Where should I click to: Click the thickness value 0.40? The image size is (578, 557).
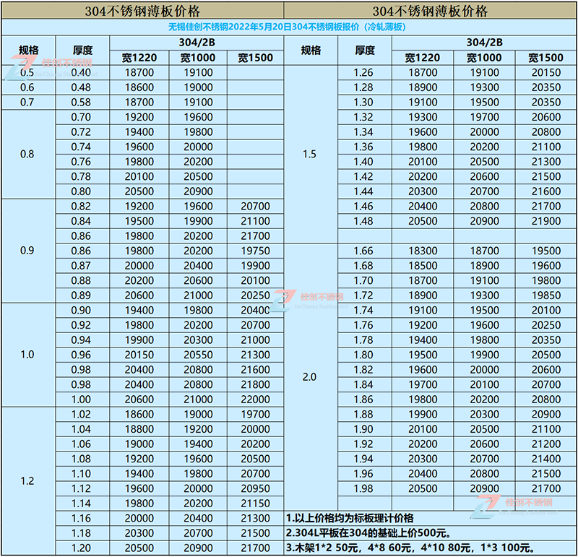click(x=81, y=73)
